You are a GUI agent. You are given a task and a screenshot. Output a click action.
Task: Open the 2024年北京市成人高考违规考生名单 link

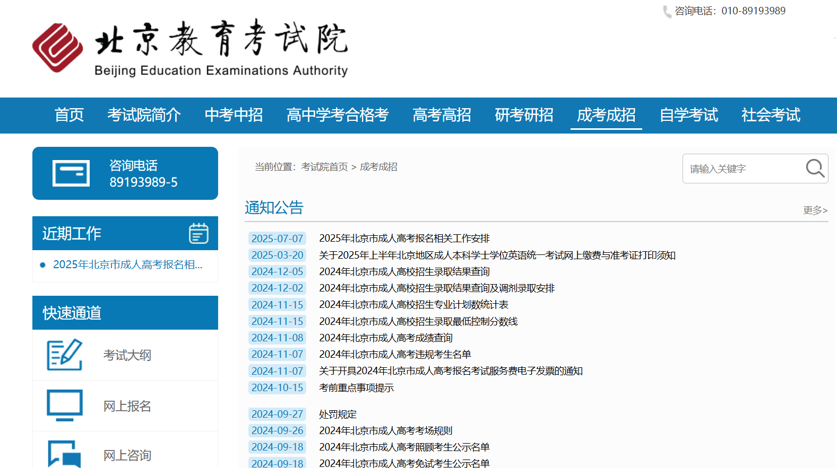coord(395,354)
